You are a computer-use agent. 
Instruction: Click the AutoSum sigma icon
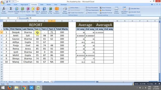coord(11,9)
